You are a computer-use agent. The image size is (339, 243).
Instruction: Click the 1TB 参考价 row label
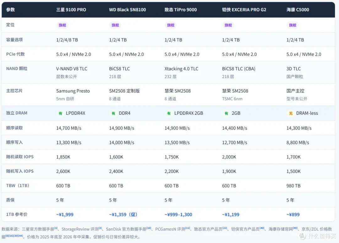pyautogui.click(x=17, y=214)
